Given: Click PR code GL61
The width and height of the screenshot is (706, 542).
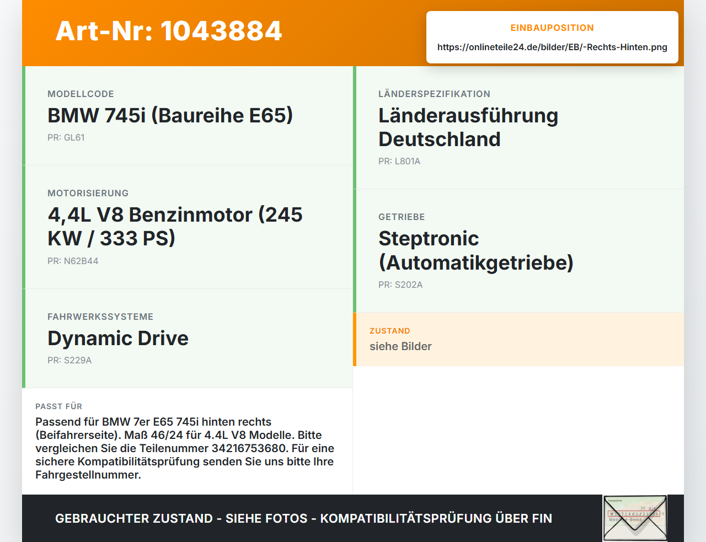Looking at the screenshot, I should point(66,137).
